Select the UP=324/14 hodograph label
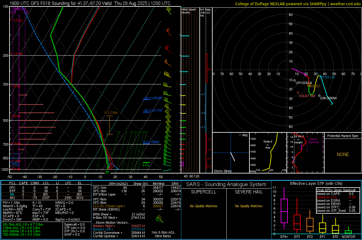The width and height of the screenshot is (362, 240). coord(304,83)
